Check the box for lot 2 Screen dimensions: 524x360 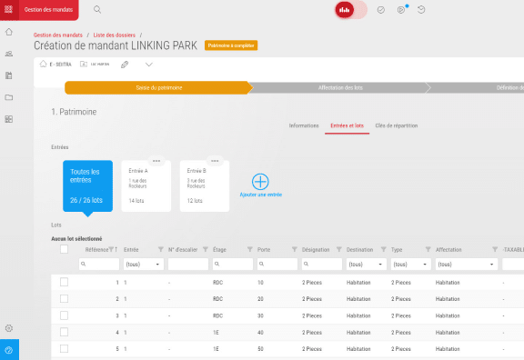pos(65,298)
